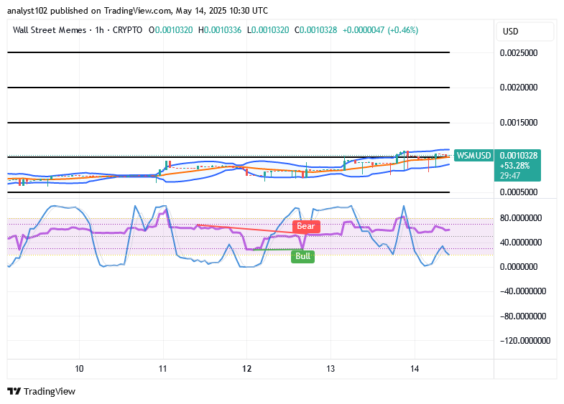The image size is (564, 404).
Task: Click the open value O0.0010320
Action: [171, 30]
